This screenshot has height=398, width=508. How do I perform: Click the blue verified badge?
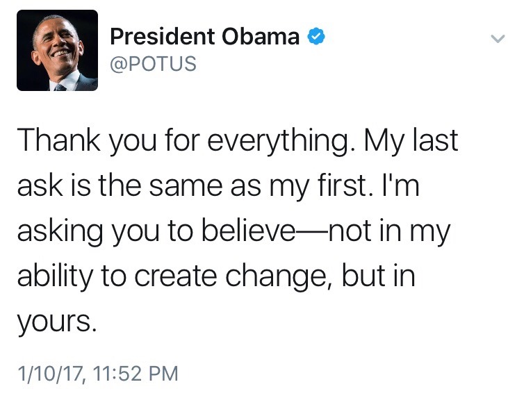tap(316, 38)
